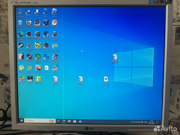Screen dimensions: 180x135
Task: Open the iMe (x64) shortcut
Action: [x=46, y=58]
